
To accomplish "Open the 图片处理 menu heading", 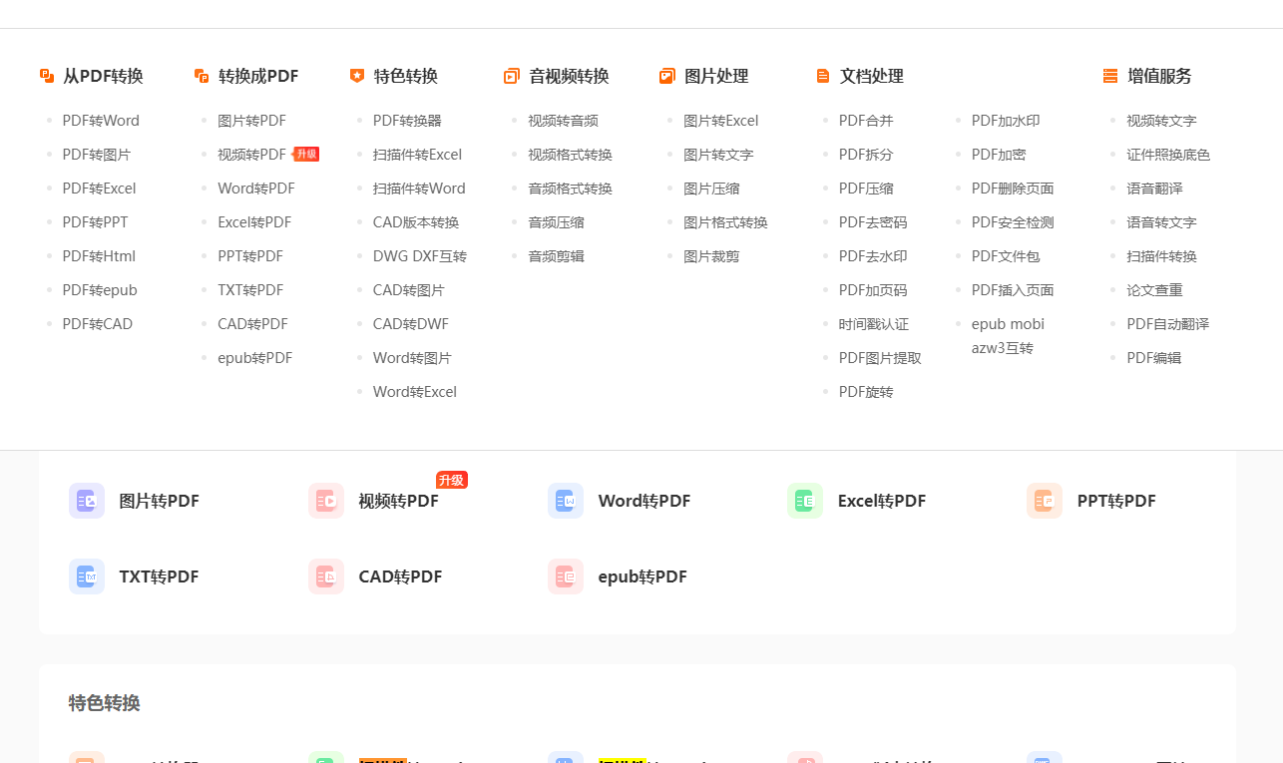I will pos(716,76).
